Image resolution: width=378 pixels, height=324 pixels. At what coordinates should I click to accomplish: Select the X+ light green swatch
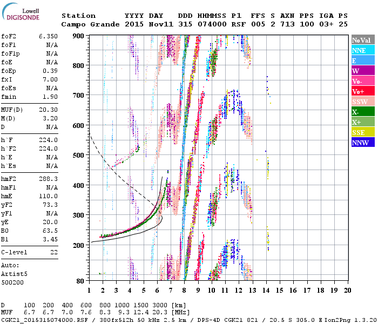tap(363, 122)
